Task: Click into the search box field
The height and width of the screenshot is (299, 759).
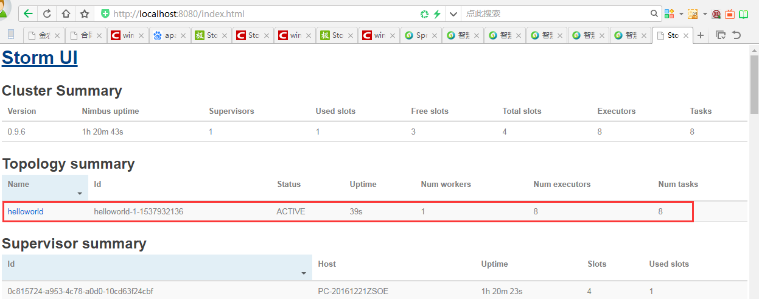Action: [554, 13]
